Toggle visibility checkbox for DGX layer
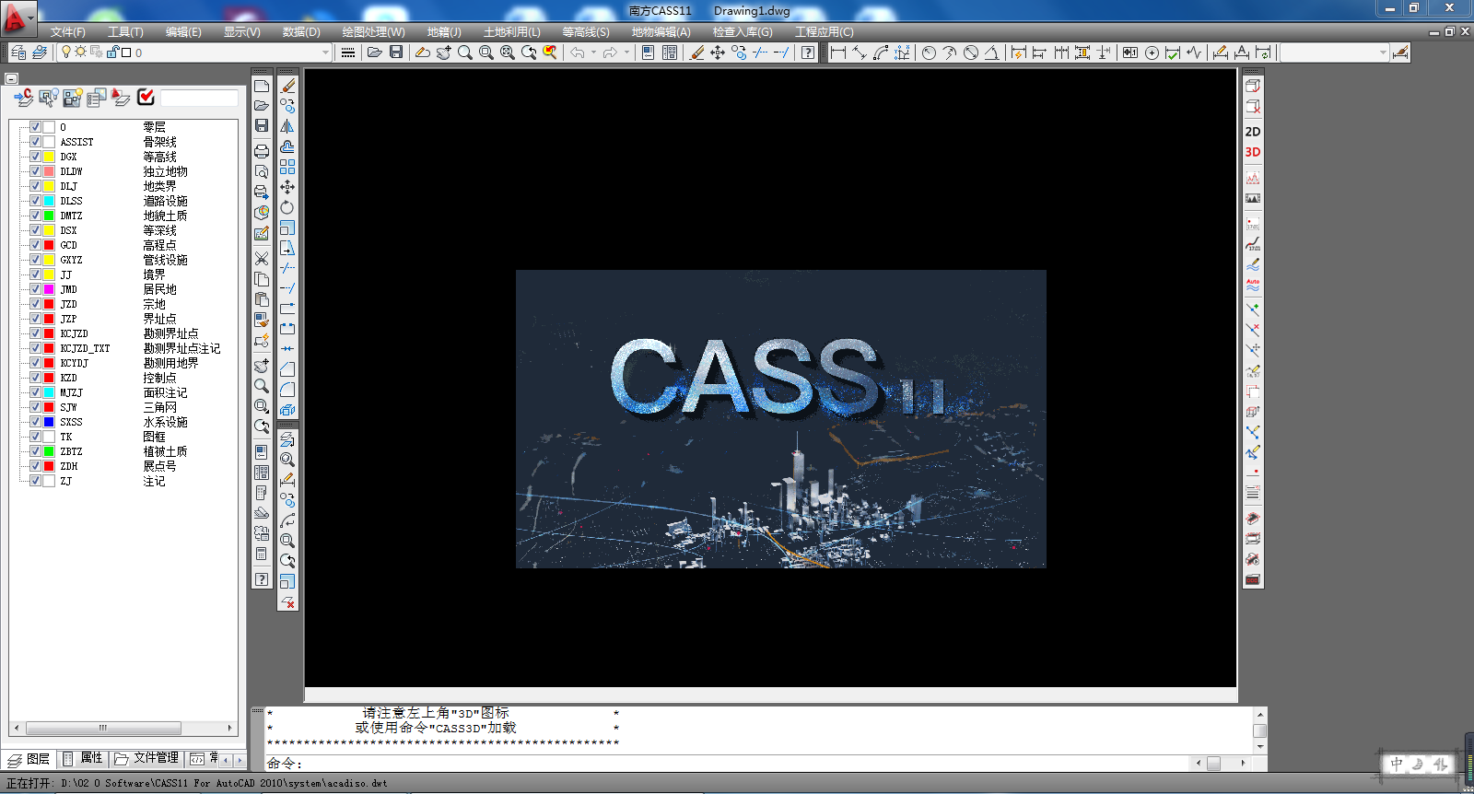Image resolution: width=1474 pixels, height=794 pixels. pos(35,157)
